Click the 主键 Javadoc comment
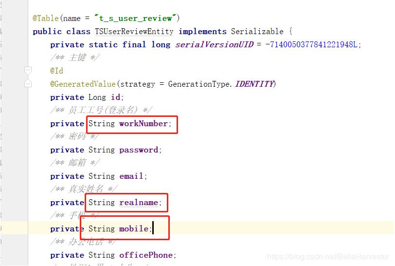The image size is (395, 266). coord(75,57)
